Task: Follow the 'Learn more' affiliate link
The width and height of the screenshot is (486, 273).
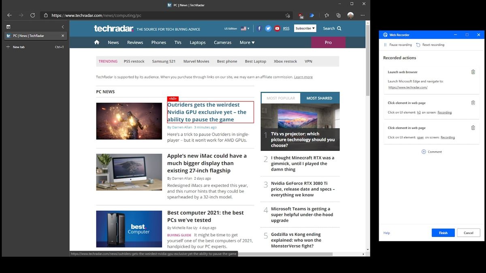Action: pos(303,77)
